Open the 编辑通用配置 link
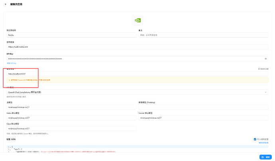This screenshot has height=161, width=275. [x=263, y=143]
